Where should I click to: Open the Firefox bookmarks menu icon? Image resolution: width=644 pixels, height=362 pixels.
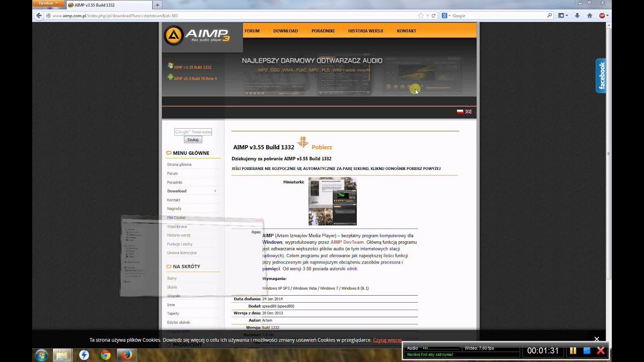pyautogui.click(x=561, y=16)
